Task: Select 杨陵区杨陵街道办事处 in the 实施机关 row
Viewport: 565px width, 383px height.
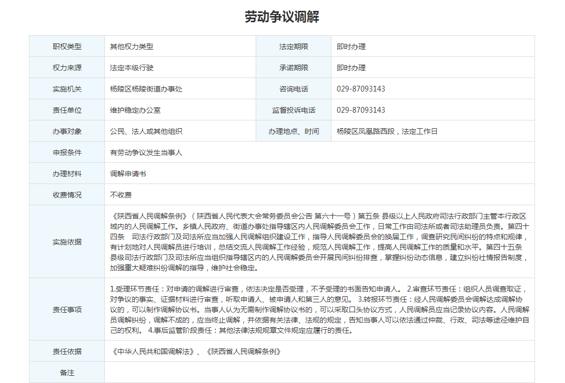Action: tap(146, 89)
